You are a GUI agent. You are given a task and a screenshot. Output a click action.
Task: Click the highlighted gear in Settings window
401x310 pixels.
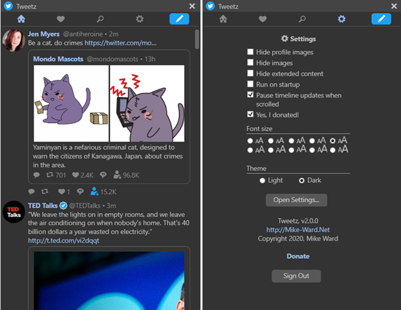click(x=341, y=19)
